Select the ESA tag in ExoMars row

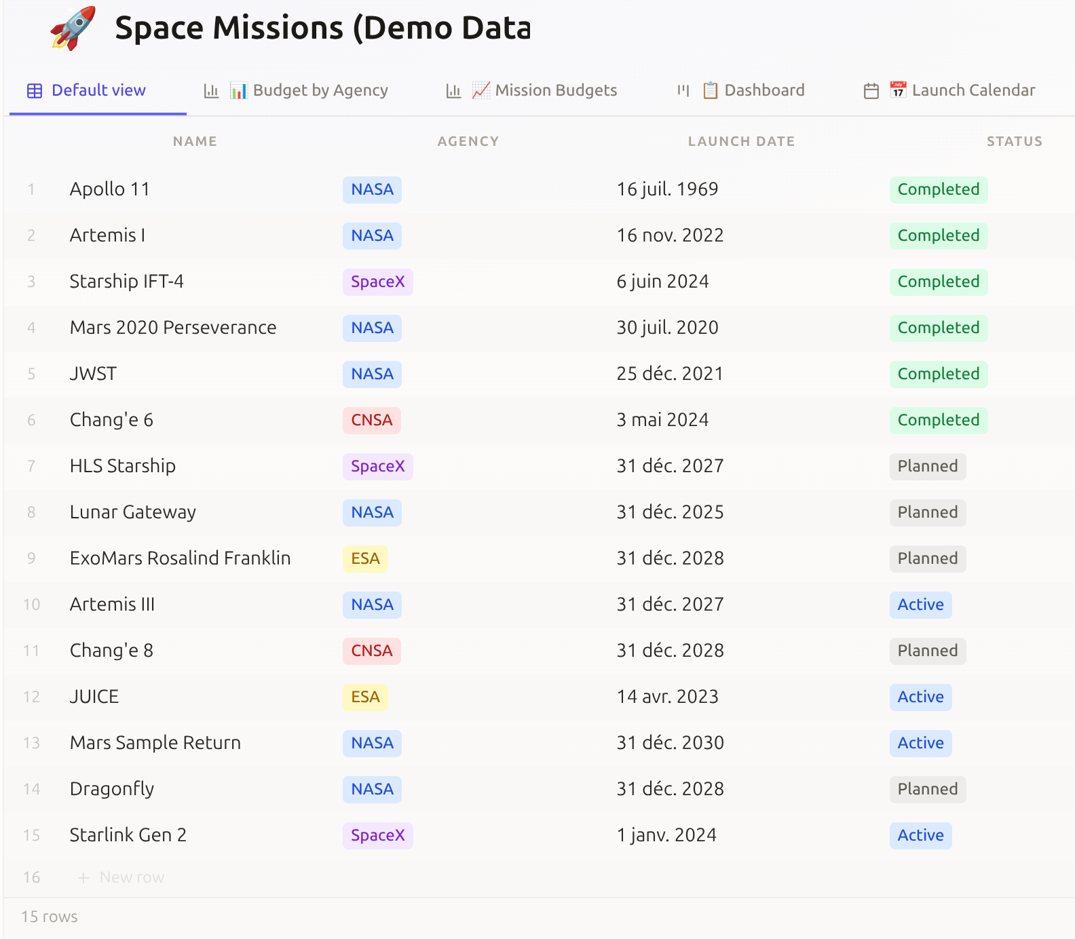(365, 558)
